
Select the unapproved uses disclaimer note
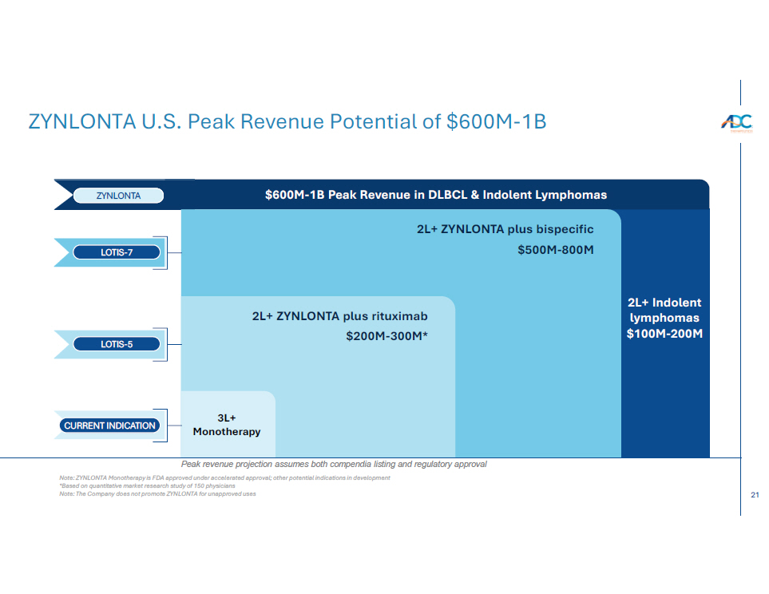pos(152,493)
